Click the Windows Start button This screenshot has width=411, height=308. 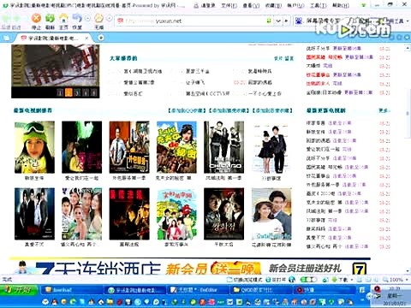click(19, 290)
